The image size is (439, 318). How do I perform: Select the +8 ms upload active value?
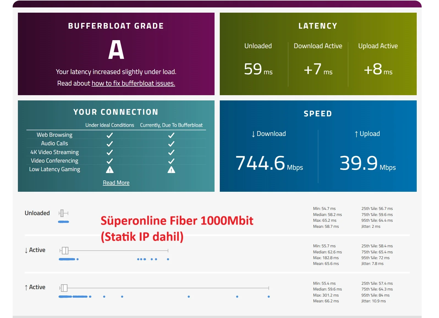pyautogui.click(x=378, y=69)
